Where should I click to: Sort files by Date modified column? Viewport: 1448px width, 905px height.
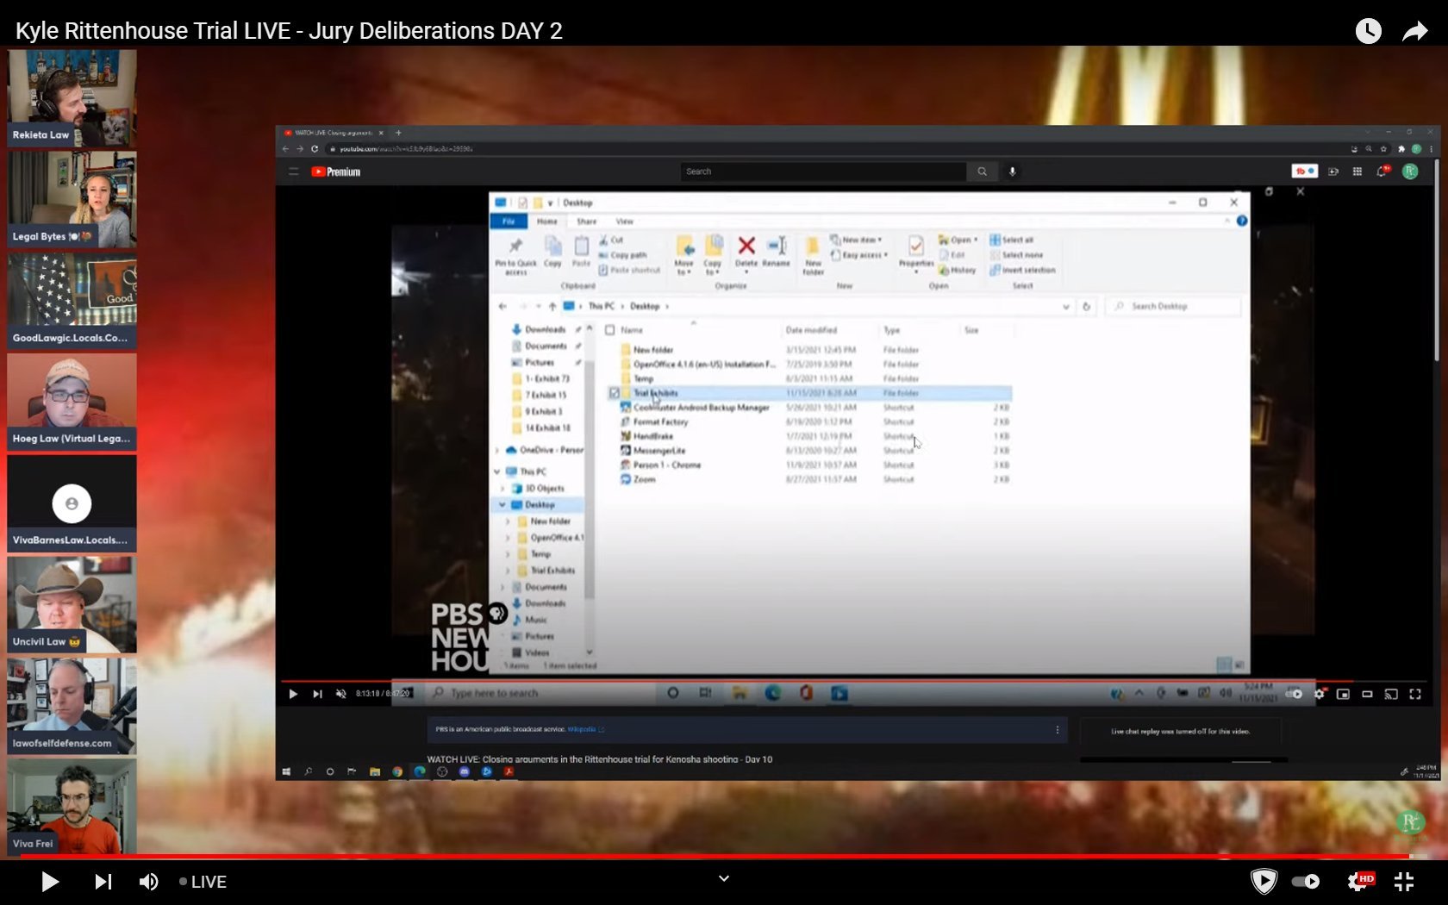click(811, 330)
